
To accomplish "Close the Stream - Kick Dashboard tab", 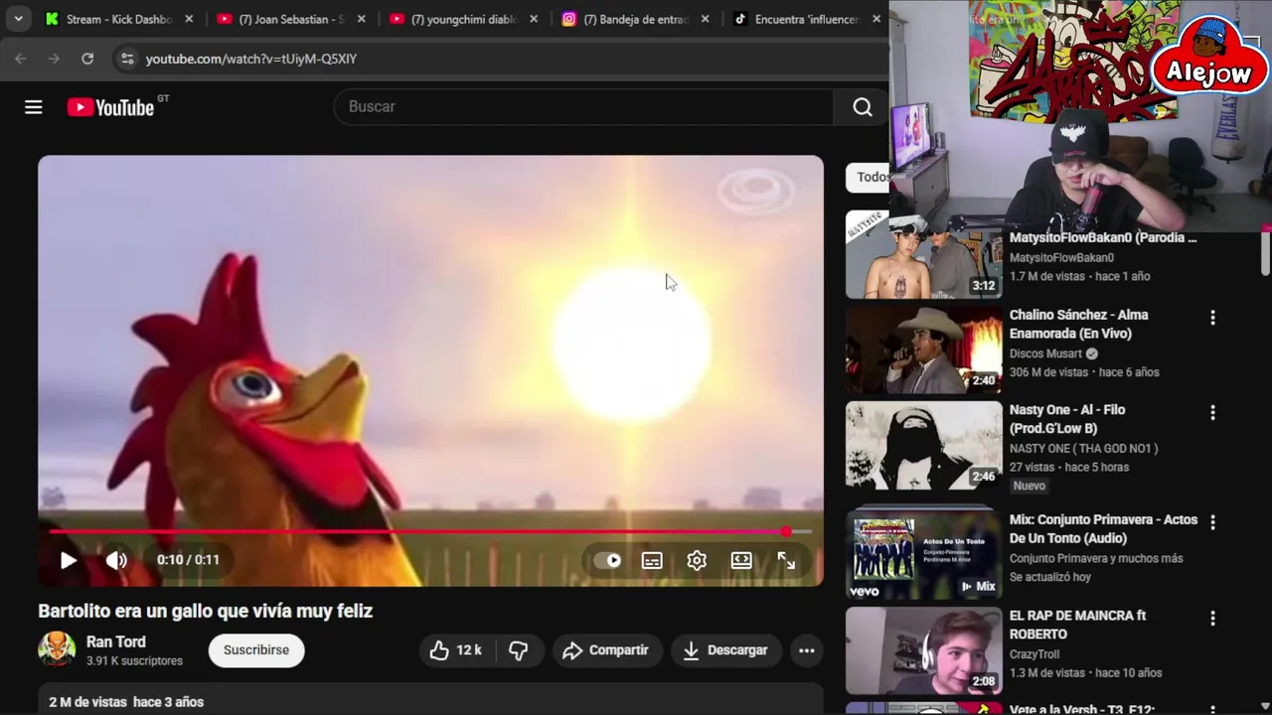I will tap(189, 19).
